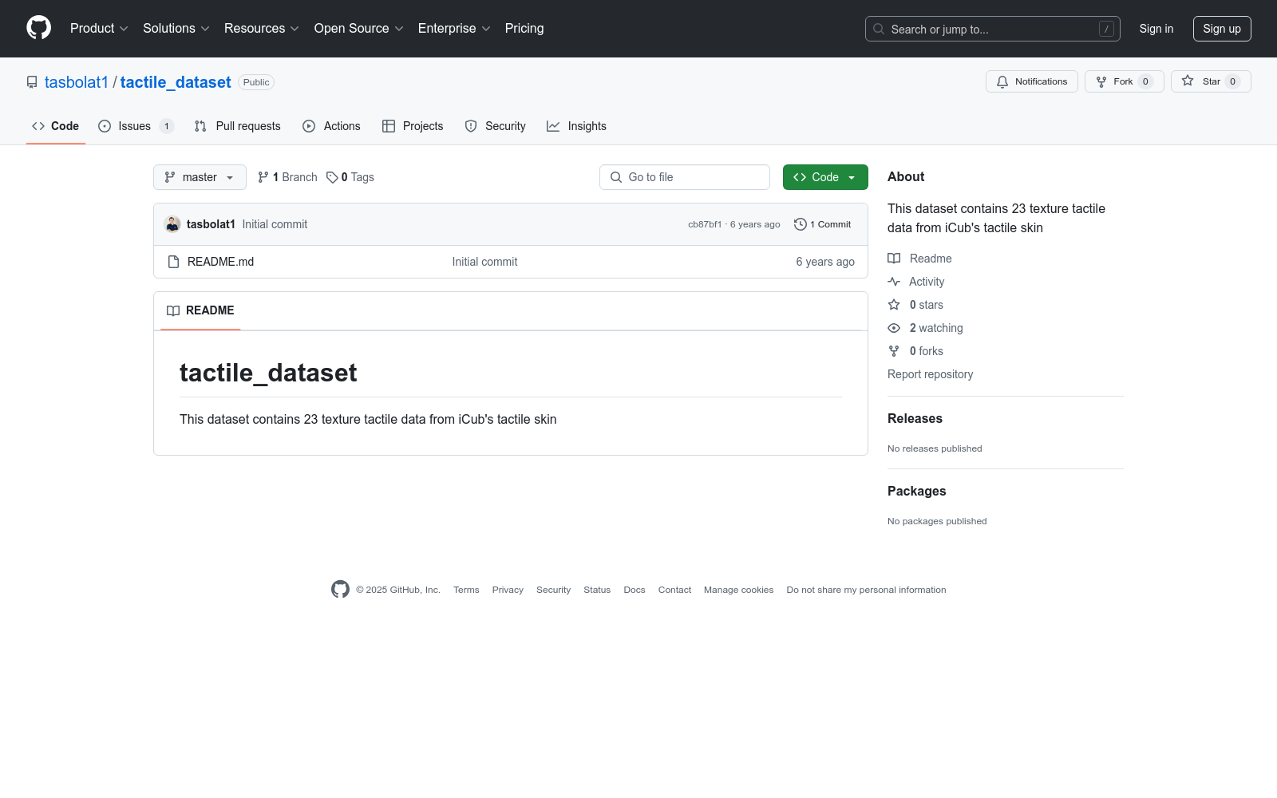Image resolution: width=1277 pixels, height=798 pixels.
Task: Open the Terms footer link
Action: [x=466, y=590]
